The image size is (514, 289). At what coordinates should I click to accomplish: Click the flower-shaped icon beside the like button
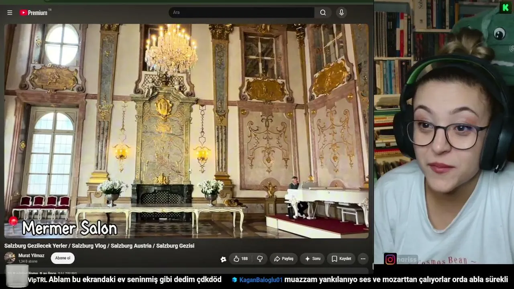[x=223, y=259]
